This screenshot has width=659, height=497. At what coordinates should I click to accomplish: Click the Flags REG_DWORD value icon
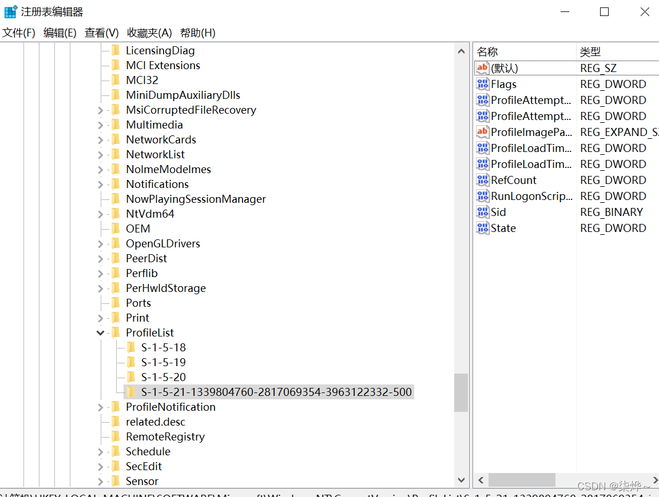click(482, 84)
